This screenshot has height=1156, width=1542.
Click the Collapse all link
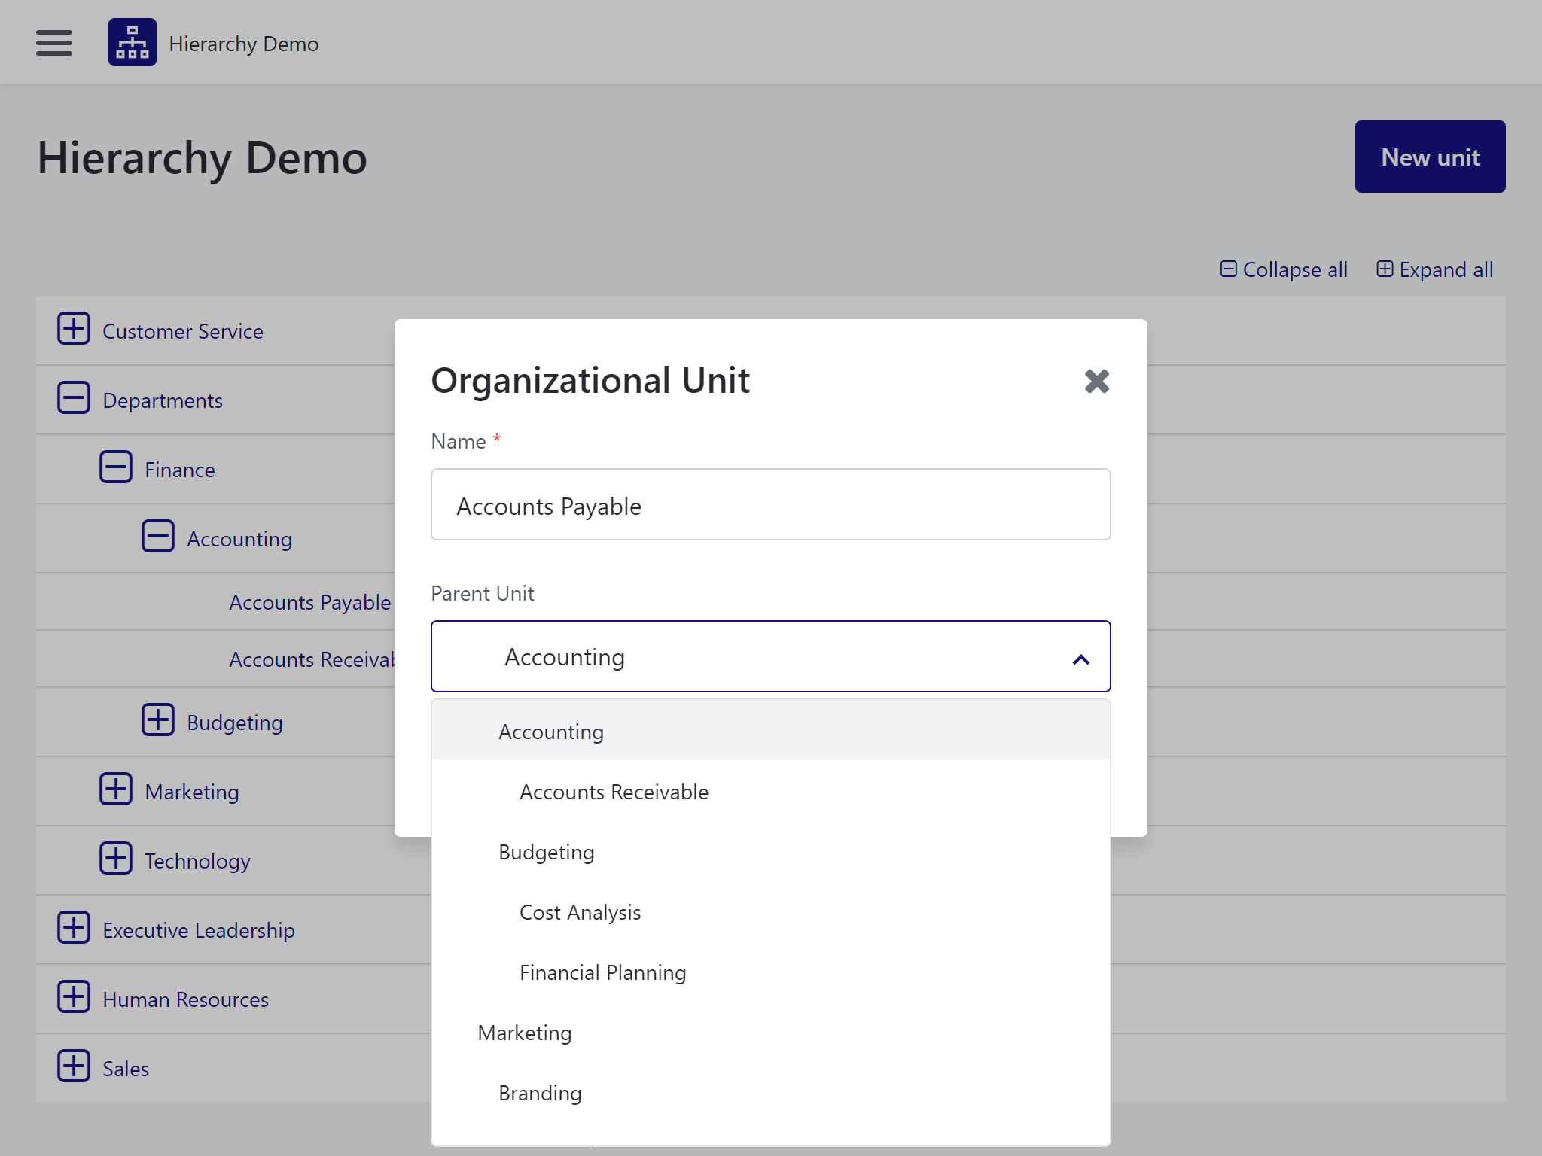1284,269
